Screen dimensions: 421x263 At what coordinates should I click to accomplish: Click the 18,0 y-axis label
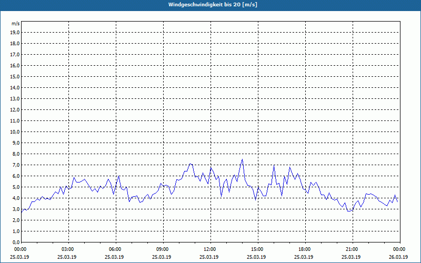pyautogui.click(x=15, y=44)
